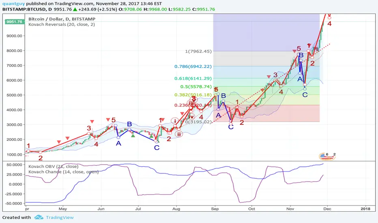Click the H:9968.00 high value

[x=155, y=9]
